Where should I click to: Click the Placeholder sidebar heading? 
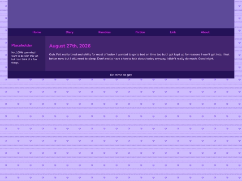pyautogui.click(x=22, y=45)
